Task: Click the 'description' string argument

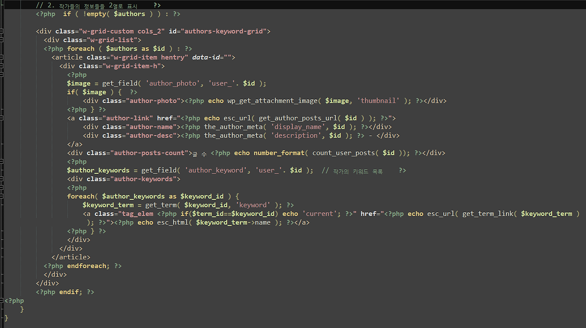Action: (296, 135)
